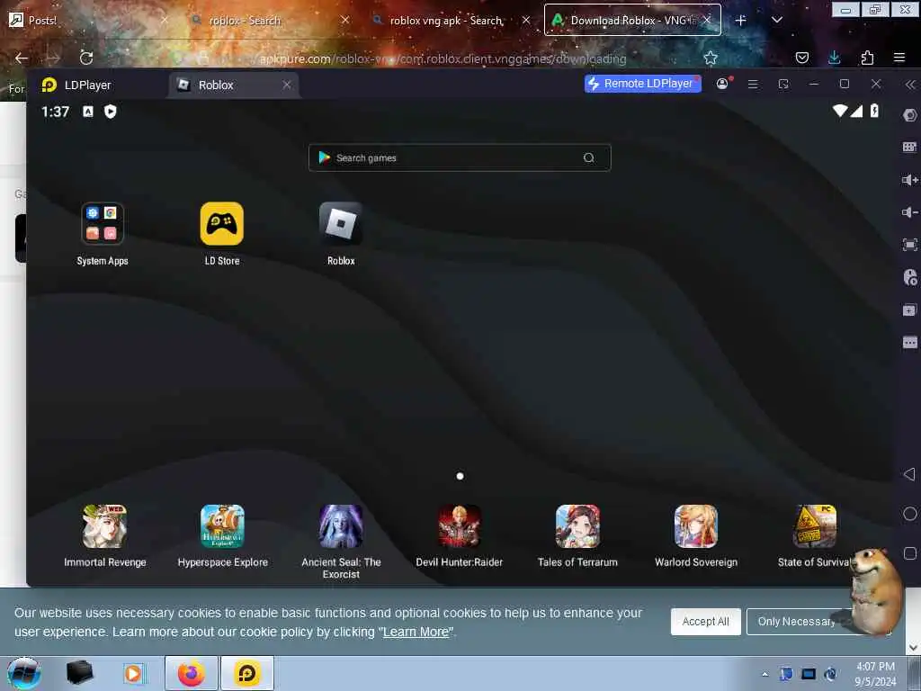Open the browser downloads arrow icon

tap(834, 58)
